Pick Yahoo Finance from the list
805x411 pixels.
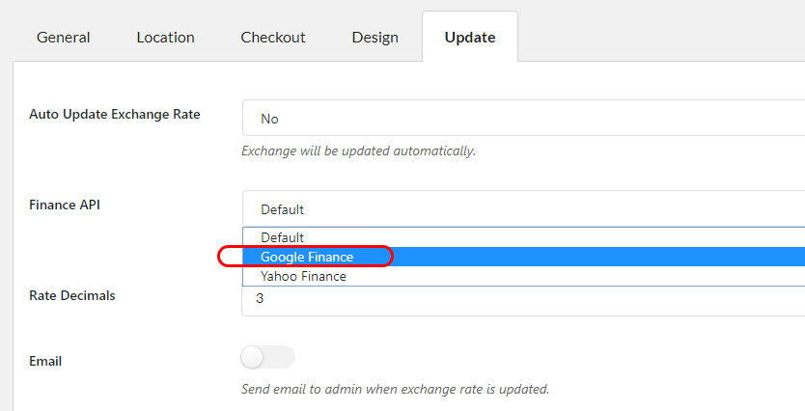click(x=524, y=276)
